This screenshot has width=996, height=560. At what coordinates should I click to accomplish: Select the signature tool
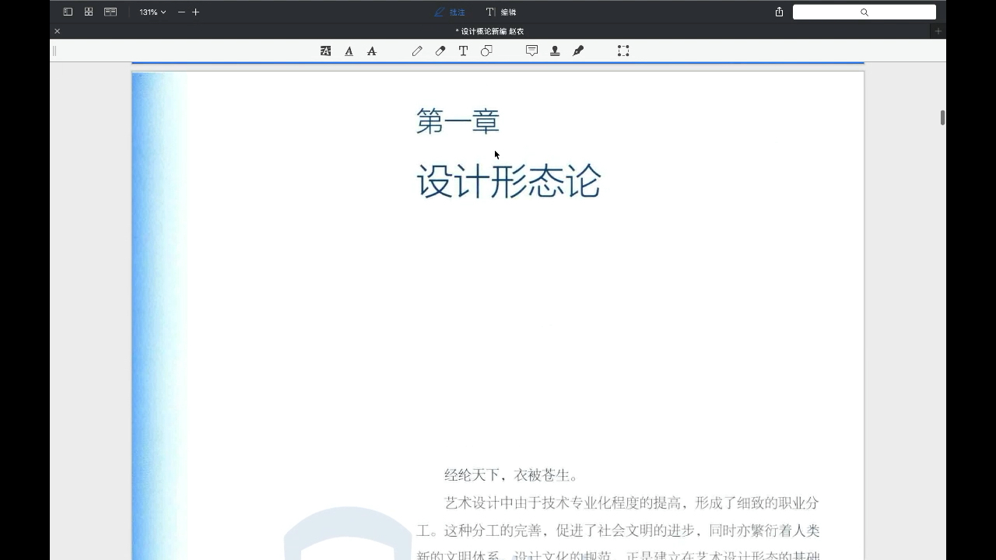577,51
